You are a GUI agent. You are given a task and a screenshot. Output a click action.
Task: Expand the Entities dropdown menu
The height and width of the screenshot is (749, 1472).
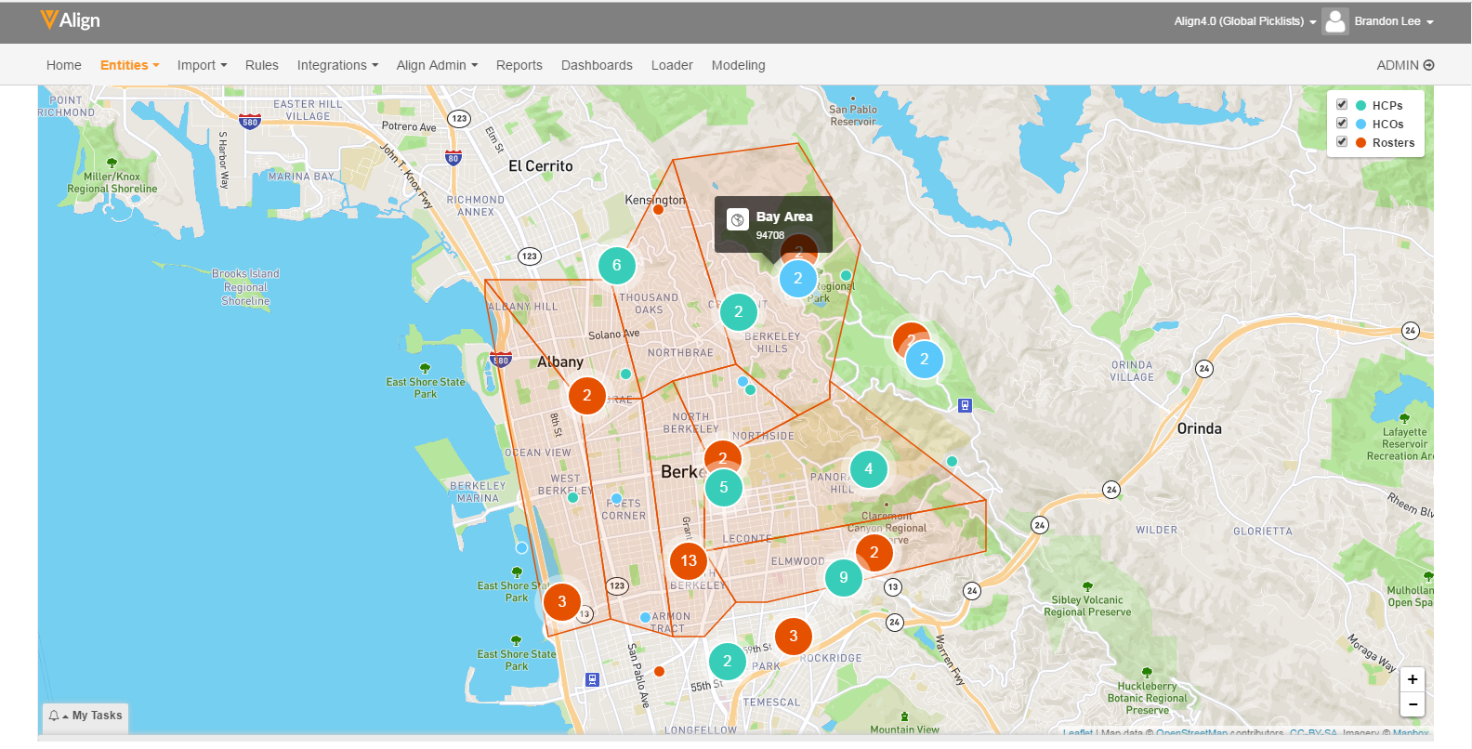(x=129, y=65)
